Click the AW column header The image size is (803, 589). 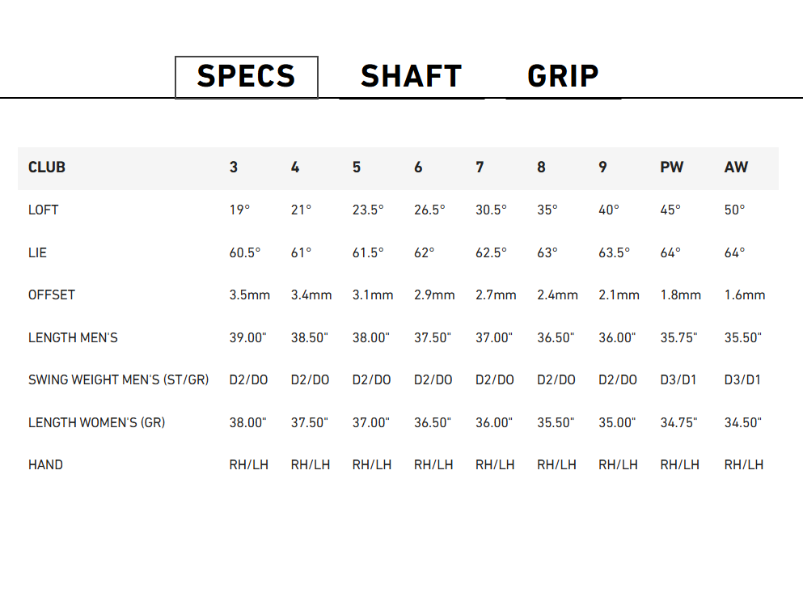[x=736, y=167]
